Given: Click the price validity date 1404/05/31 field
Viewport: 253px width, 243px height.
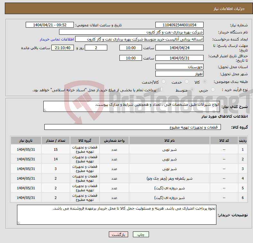Looking at the screenshot, I should point(179,58).
